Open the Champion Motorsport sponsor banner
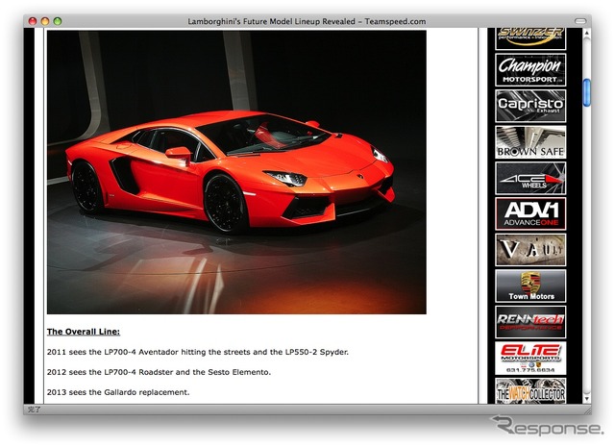Screen dimensions: 615x447 click(530, 70)
